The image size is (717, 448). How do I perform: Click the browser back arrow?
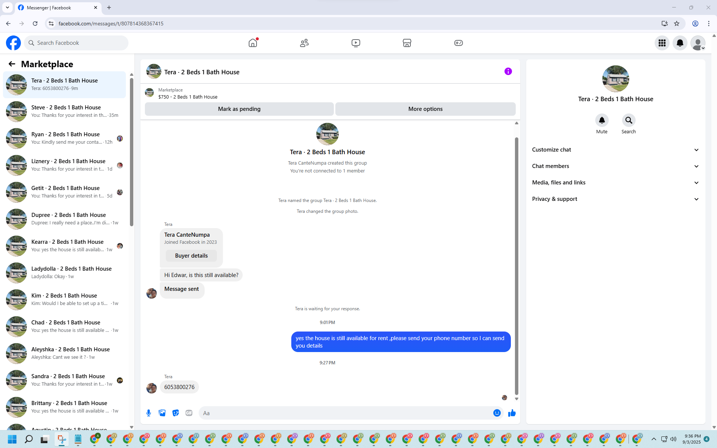tap(8, 24)
